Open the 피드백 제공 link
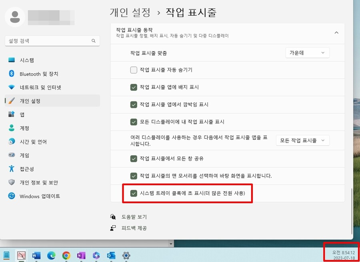 tap(134, 228)
